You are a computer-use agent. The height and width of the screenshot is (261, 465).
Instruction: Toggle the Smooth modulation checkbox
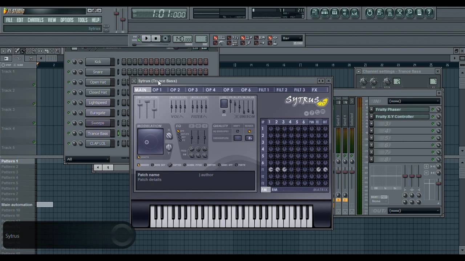tap(138, 157)
